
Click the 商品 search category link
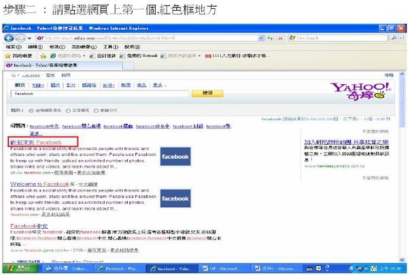tap(141, 86)
